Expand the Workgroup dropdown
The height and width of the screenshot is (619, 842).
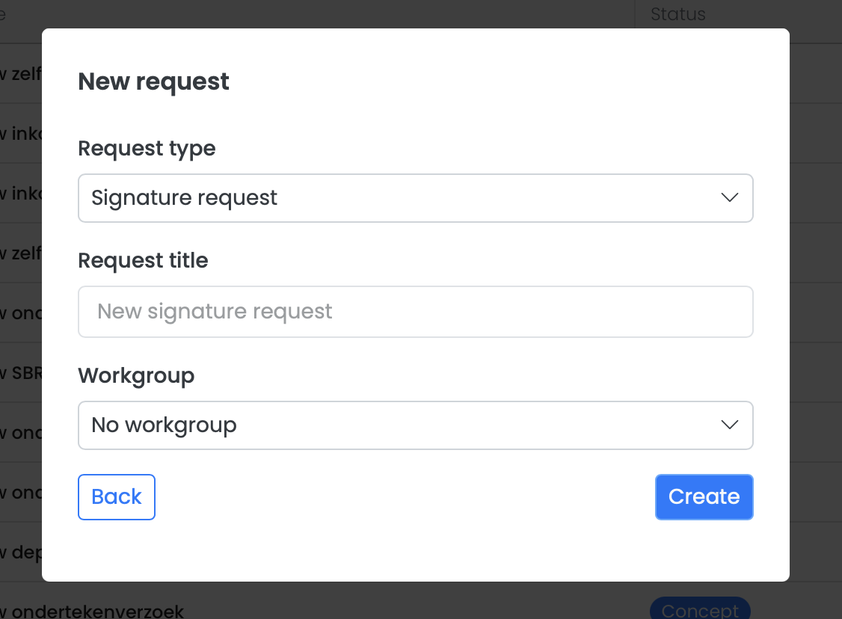(415, 425)
